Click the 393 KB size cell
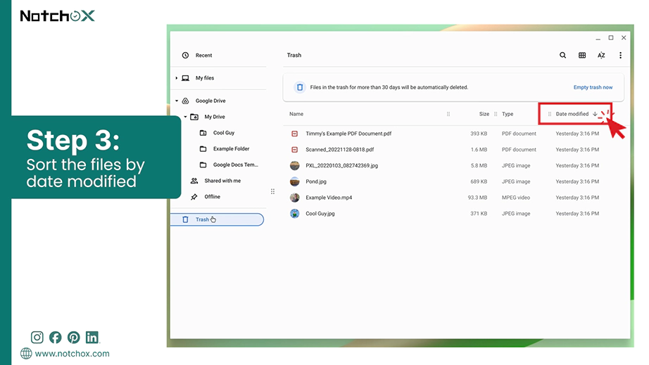 pyautogui.click(x=479, y=134)
